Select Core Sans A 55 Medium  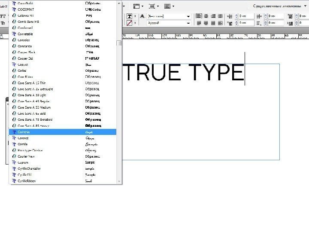click(63, 107)
